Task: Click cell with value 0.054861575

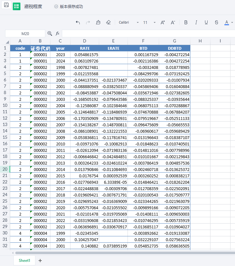Action: point(85,55)
